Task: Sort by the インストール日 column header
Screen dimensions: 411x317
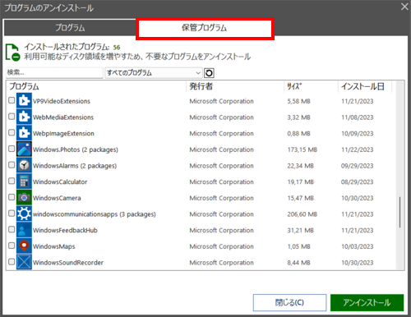Action: [365, 86]
